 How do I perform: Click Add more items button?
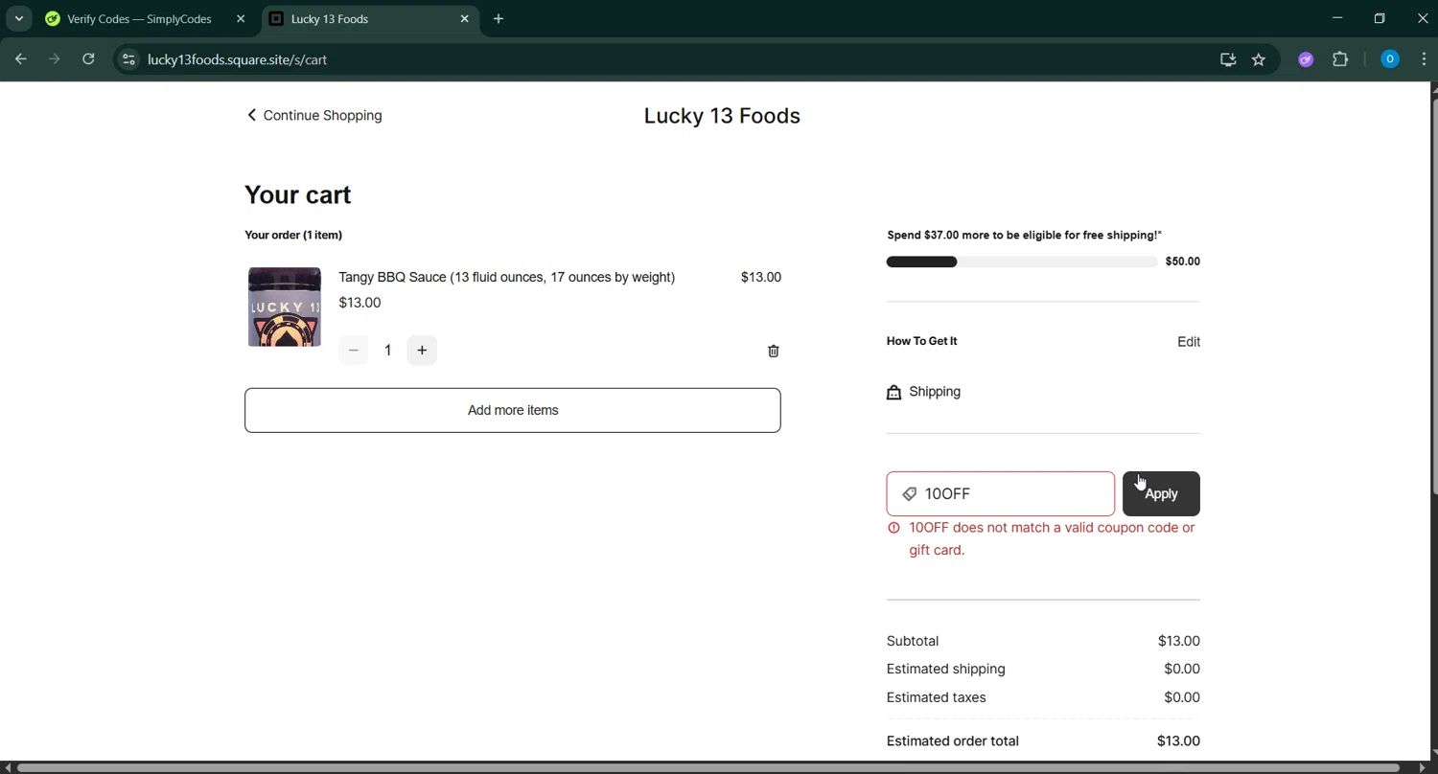[513, 410]
